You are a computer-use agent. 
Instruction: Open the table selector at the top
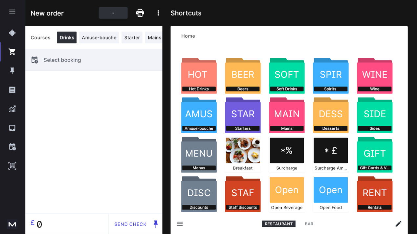coord(113,13)
